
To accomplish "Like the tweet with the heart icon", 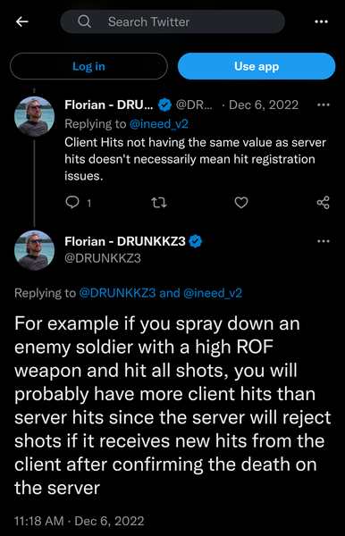I will (241, 203).
